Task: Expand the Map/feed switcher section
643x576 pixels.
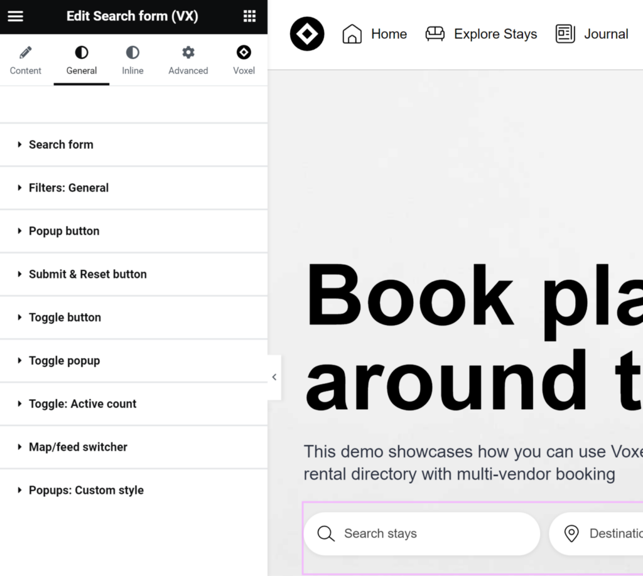Action: 78,447
